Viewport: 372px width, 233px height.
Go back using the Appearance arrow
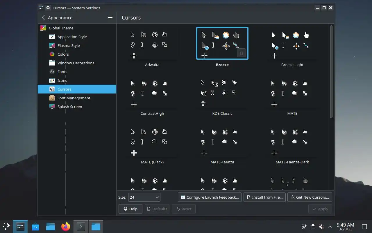(x=43, y=17)
